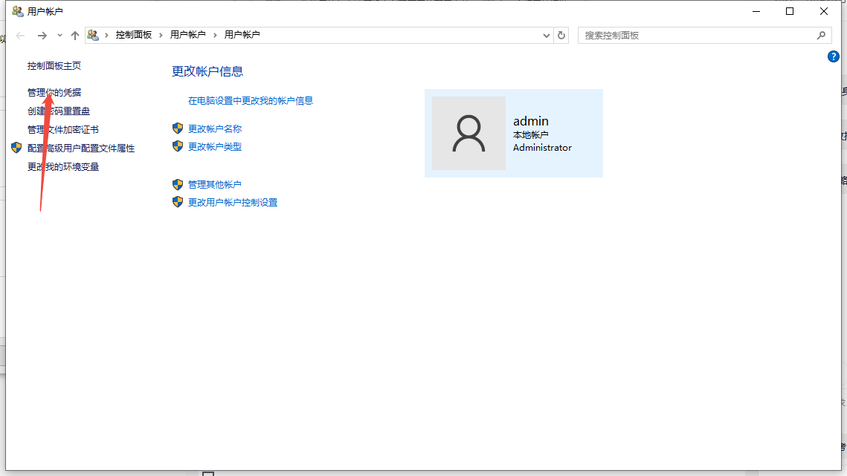The image size is (847, 476).
Task: Close the 用户帐户 window
Action: click(x=824, y=11)
